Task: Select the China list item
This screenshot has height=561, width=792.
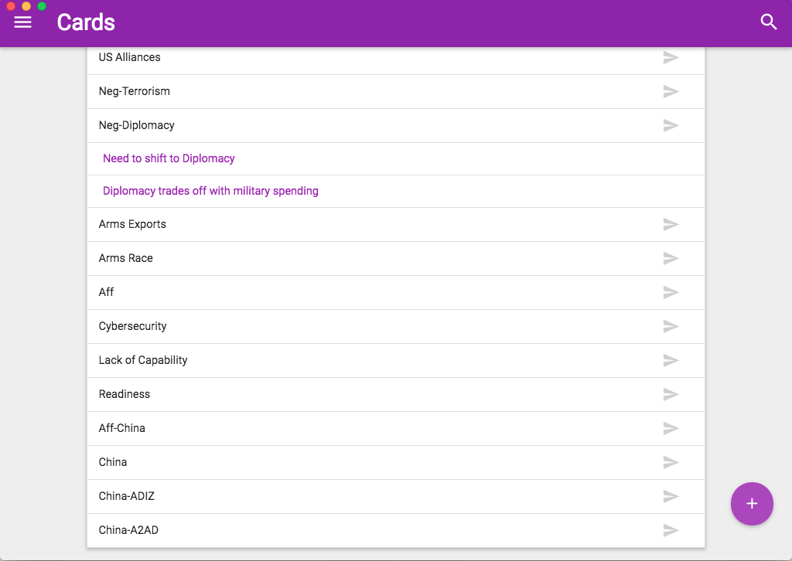Action: (x=395, y=462)
